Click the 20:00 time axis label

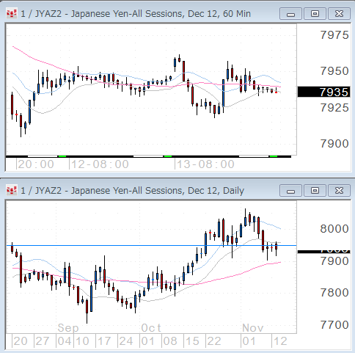36,164
